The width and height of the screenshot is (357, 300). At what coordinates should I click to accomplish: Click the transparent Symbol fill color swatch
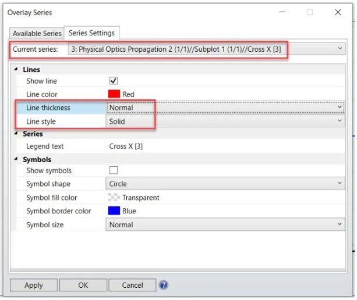(x=114, y=198)
